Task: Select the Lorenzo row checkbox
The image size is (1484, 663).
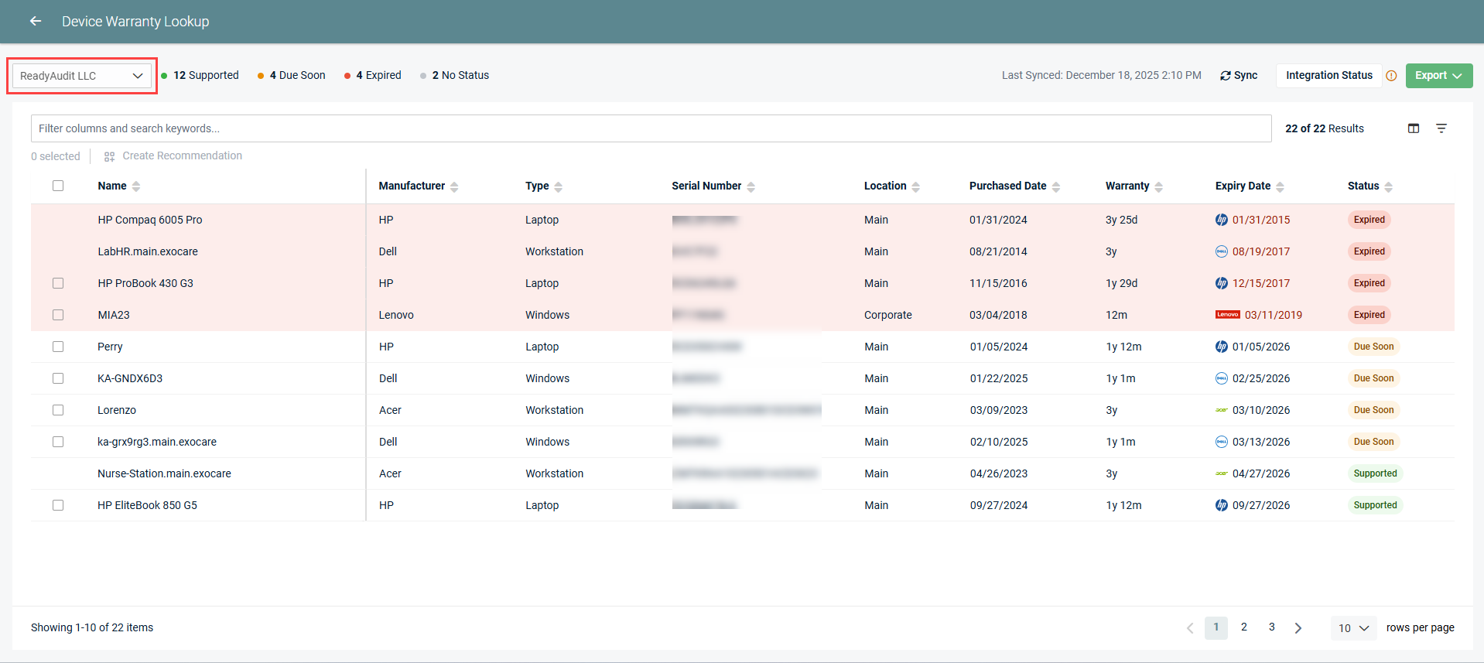Action: (58, 410)
